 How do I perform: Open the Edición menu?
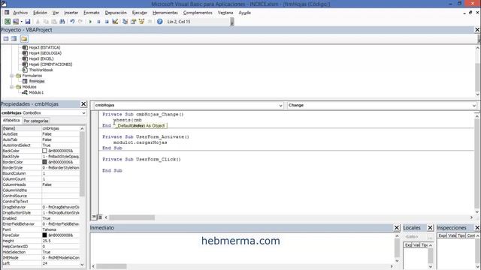click(x=40, y=13)
